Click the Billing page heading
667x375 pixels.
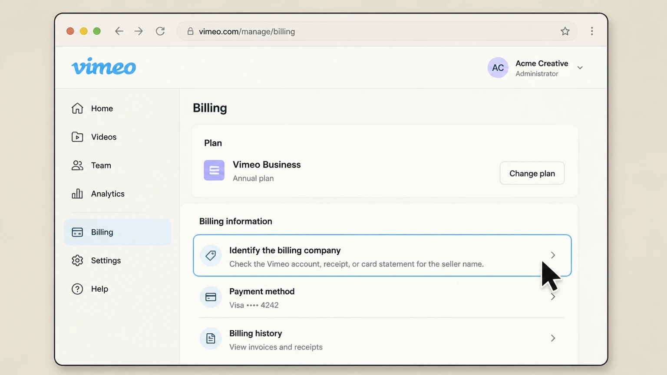[x=210, y=108]
